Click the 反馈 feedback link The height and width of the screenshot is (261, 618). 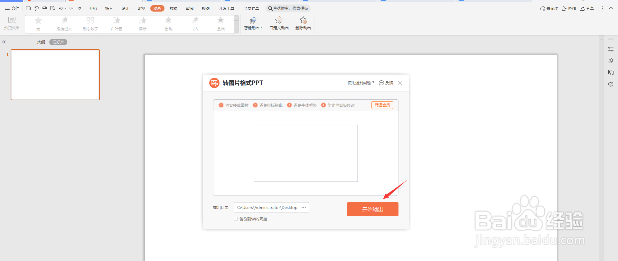[x=386, y=83]
